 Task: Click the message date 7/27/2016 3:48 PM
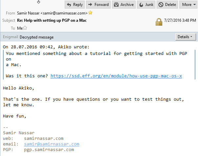180,20
